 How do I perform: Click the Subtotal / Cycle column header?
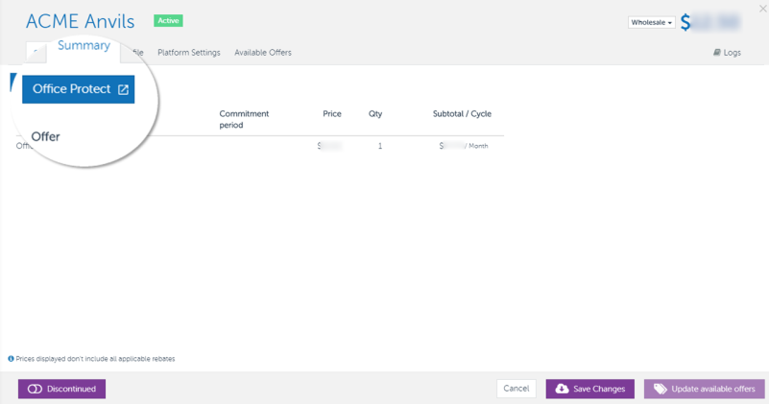pos(462,114)
